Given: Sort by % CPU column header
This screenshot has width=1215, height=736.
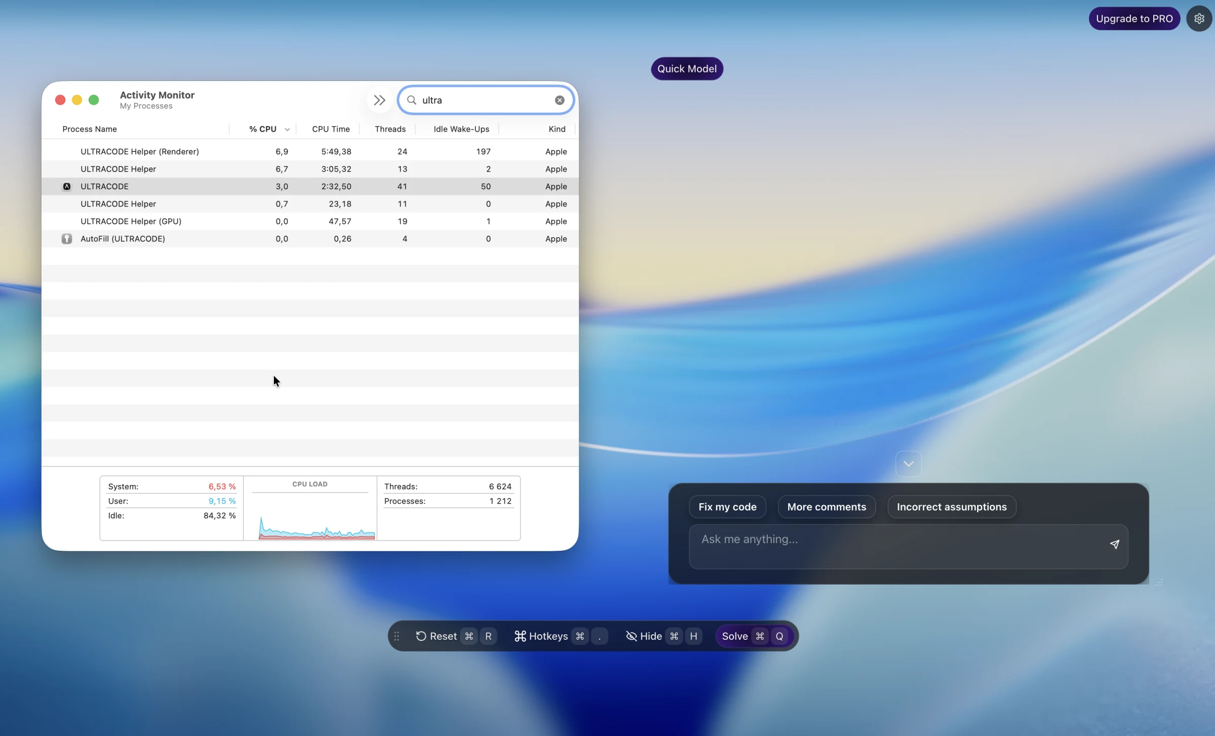Looking at the screenshot, I should [x=263, y=129].
